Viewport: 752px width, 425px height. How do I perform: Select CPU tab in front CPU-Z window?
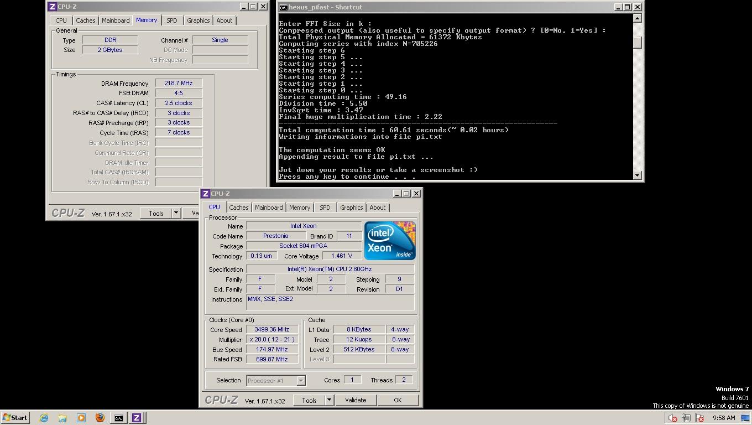tap(214, 207)
